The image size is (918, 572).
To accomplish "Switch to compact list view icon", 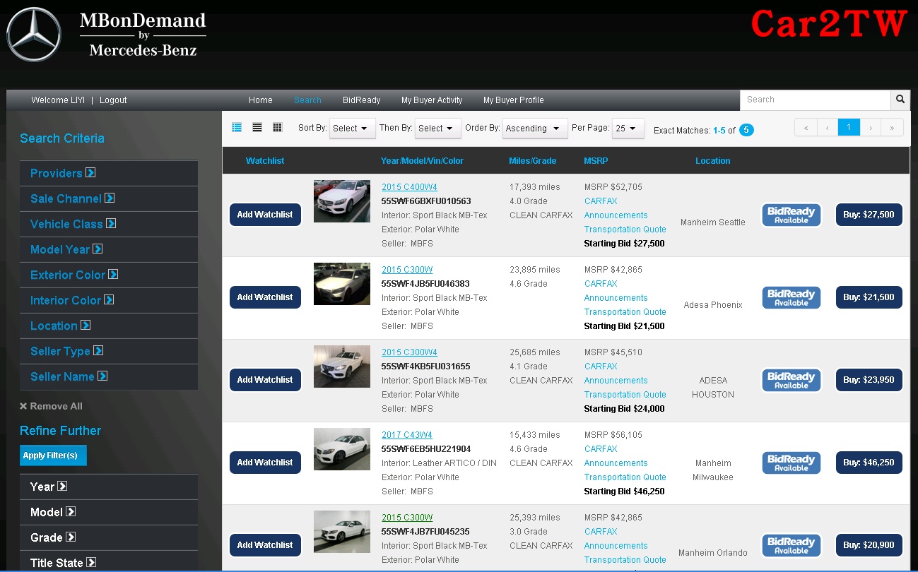I will coord(257,128).
